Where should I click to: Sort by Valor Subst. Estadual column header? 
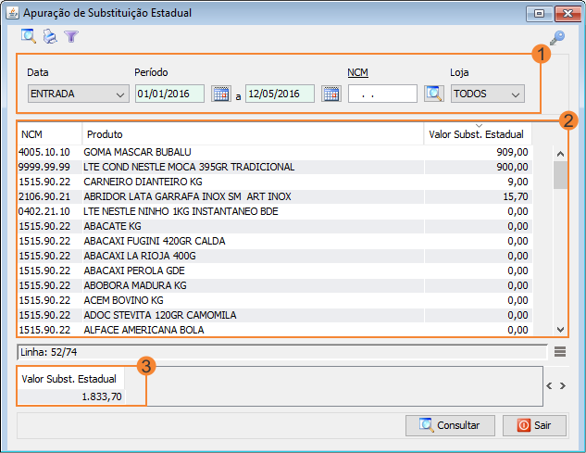click(x=478, y=134)
